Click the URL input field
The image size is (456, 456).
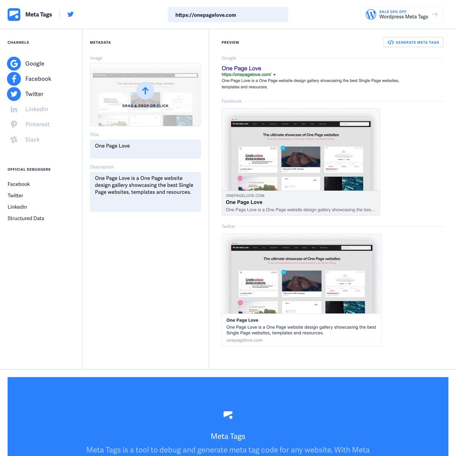point(228,15)
